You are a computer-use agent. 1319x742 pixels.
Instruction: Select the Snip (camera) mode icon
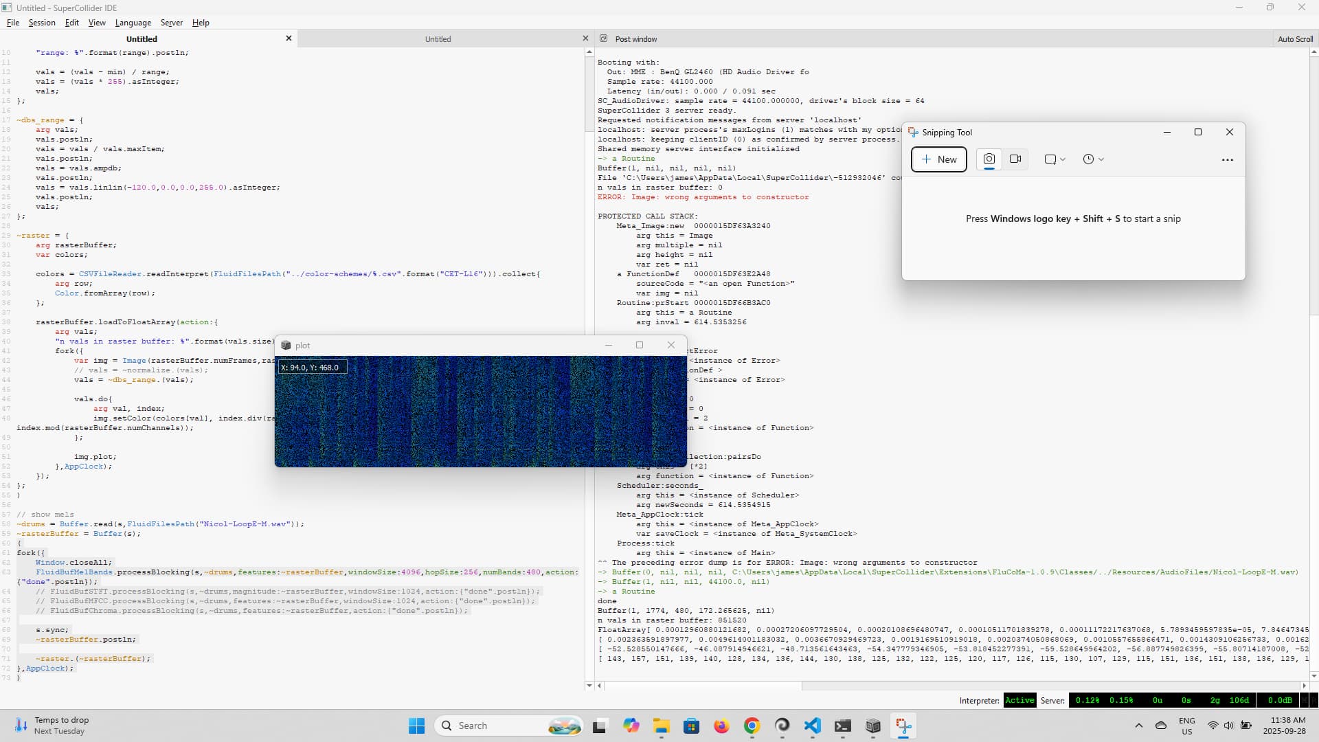[989, 159]
